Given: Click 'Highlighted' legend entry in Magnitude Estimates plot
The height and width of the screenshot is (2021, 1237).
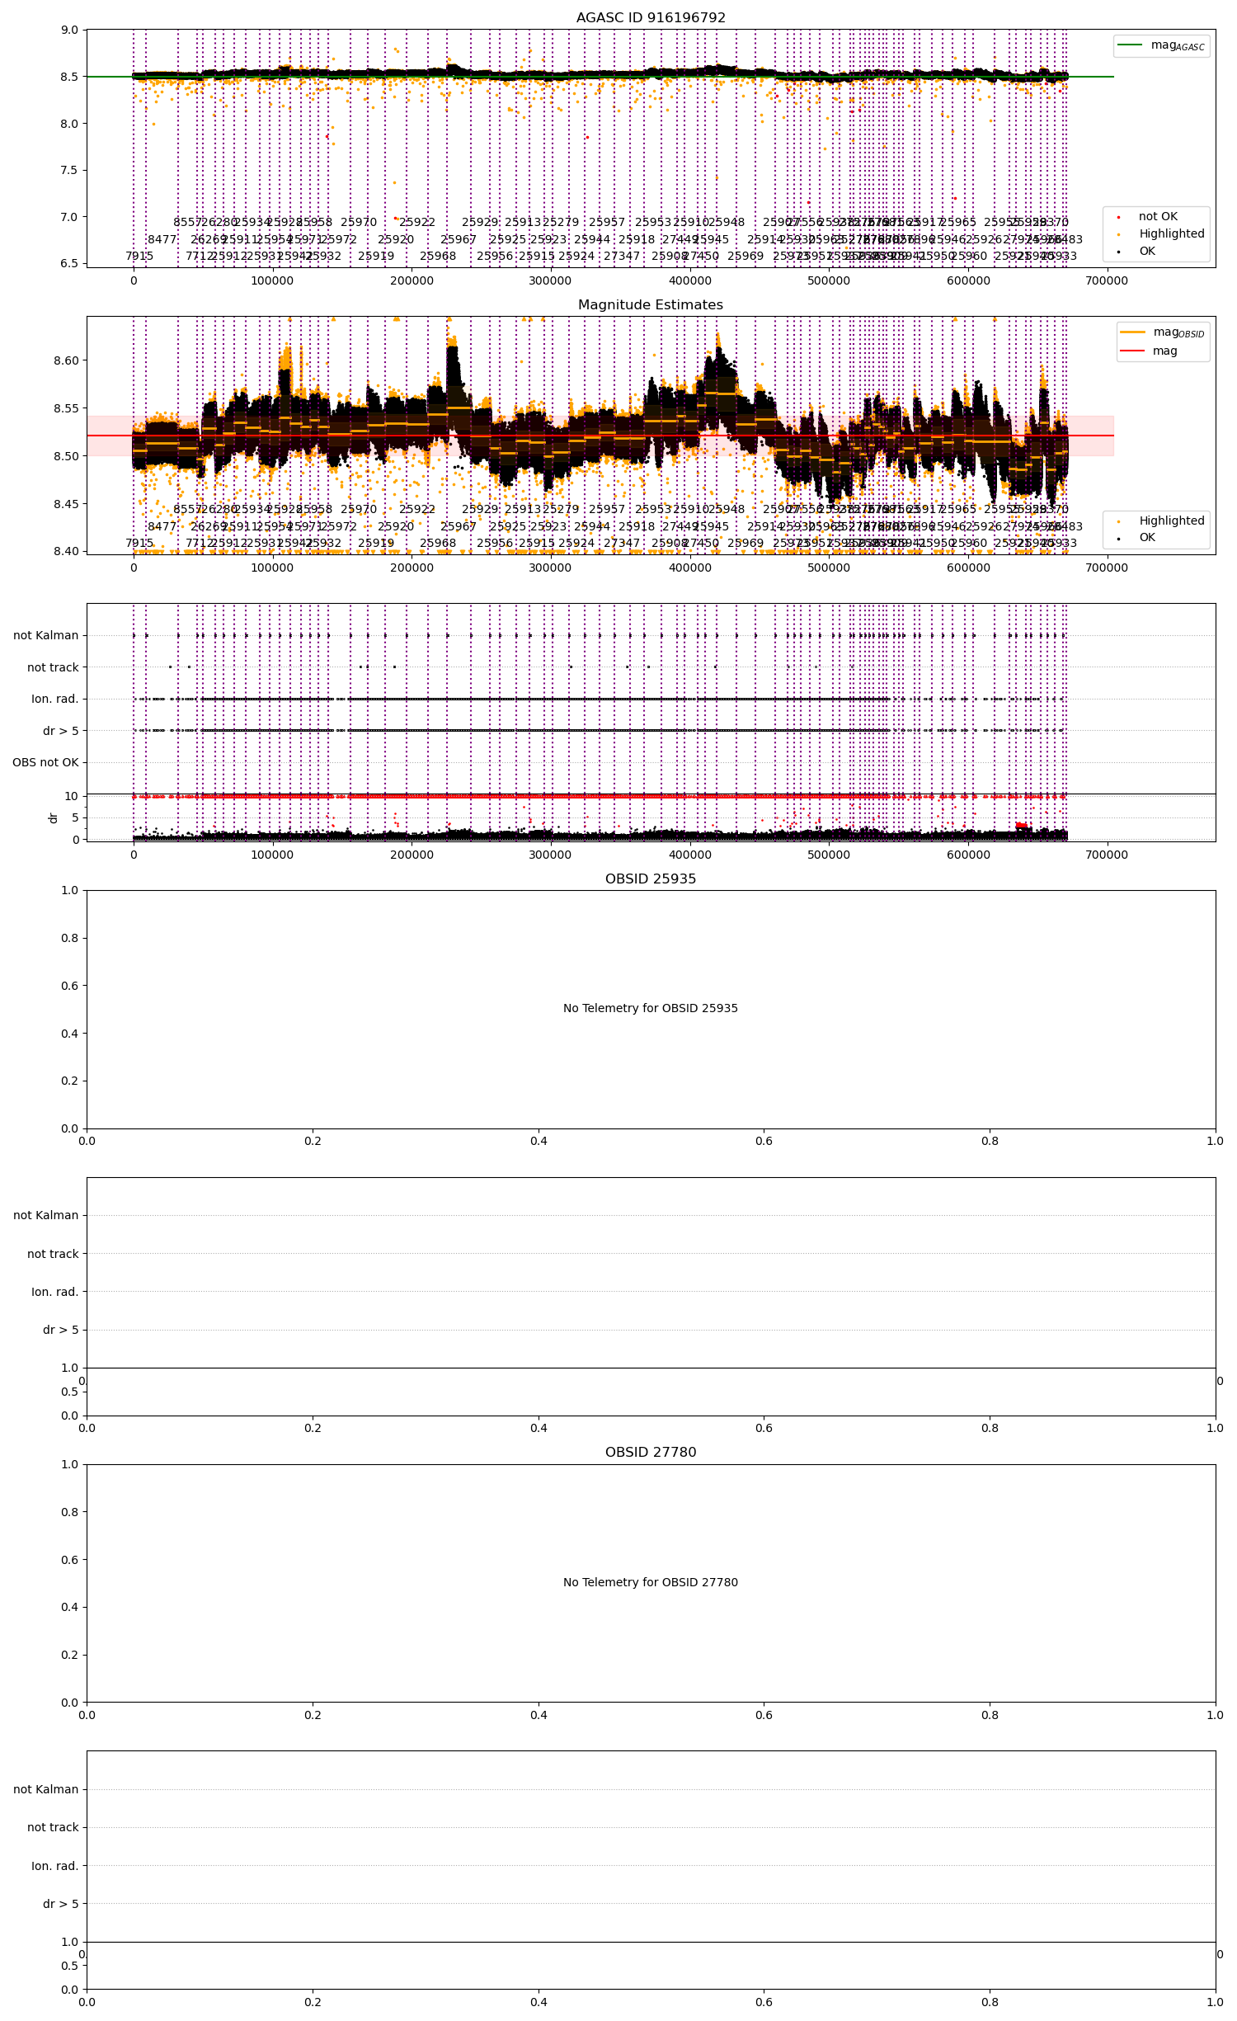Looking at the screenshot, I should point(1172,521).
